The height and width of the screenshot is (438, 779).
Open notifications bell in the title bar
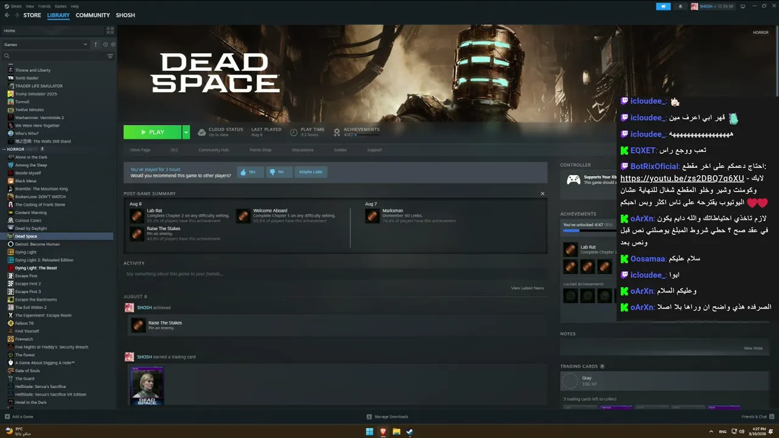click(680, 6)
